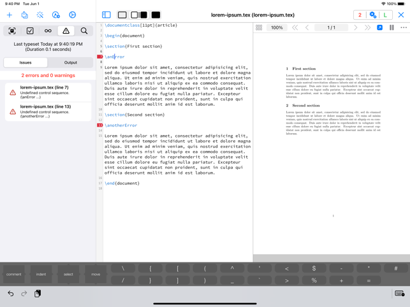This screenshot has height=307, width=410.
Task: Switch to the Output tab
Action: click(71, 62)
